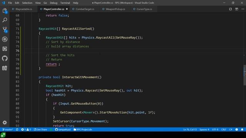
Task: Synchronize changes from the status bar
Action: [x=17, y=130]
